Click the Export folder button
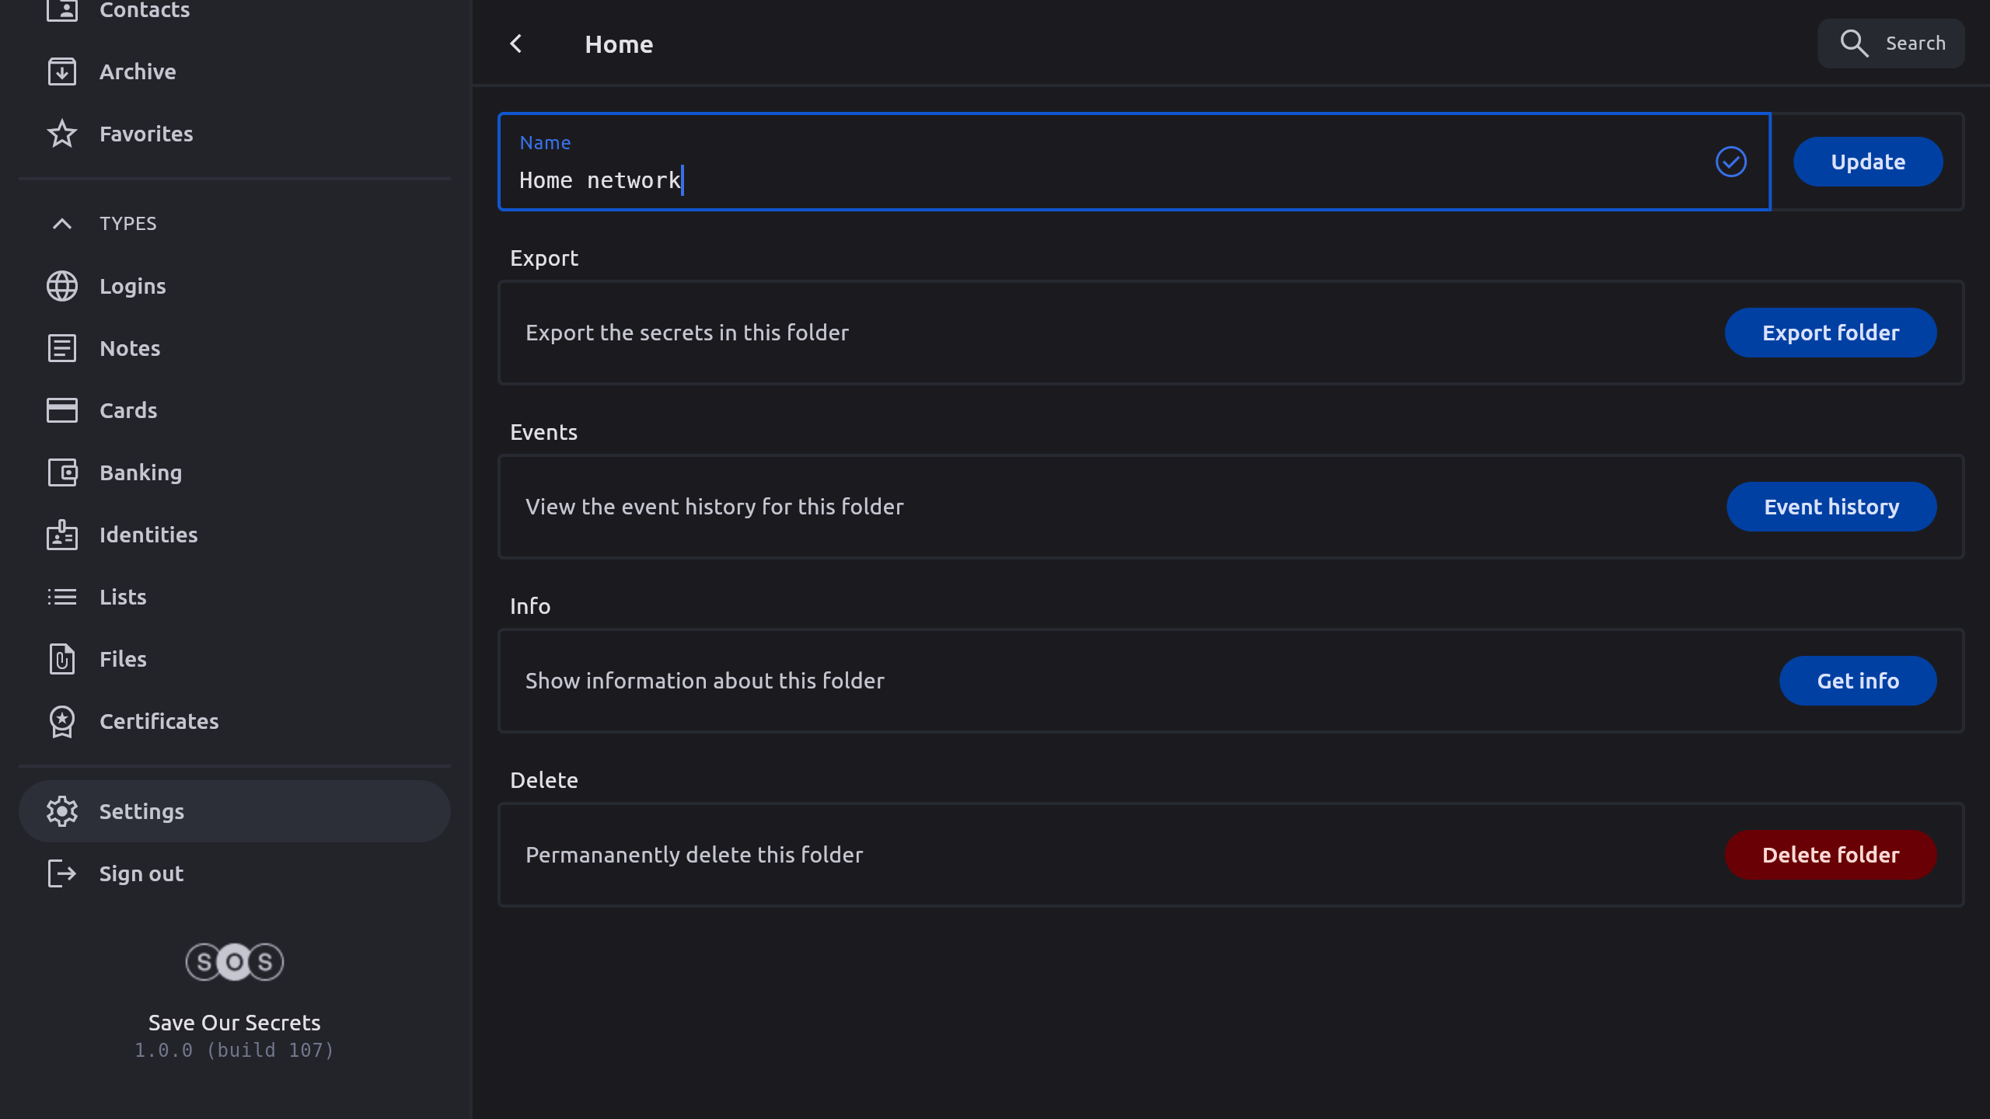This screenshot has width=1990, height=1119. 1831,333
